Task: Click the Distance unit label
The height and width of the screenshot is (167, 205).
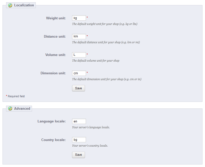Action: pyautogui.click(x=55, y=36)
